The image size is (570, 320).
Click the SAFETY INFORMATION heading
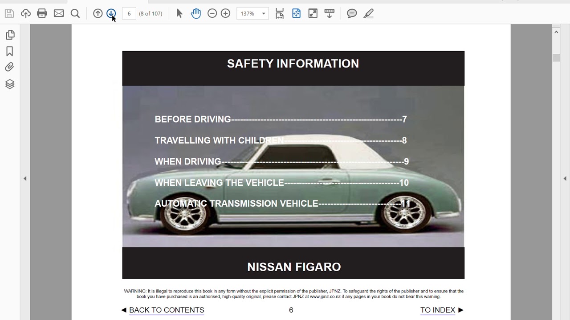point(293,64)
